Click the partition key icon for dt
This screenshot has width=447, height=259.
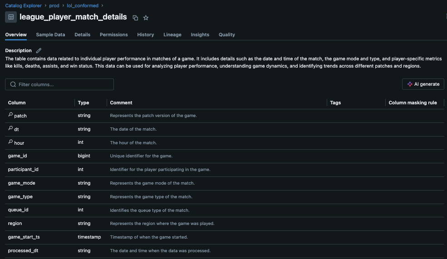pyautogui.click(x=10, y=128)
